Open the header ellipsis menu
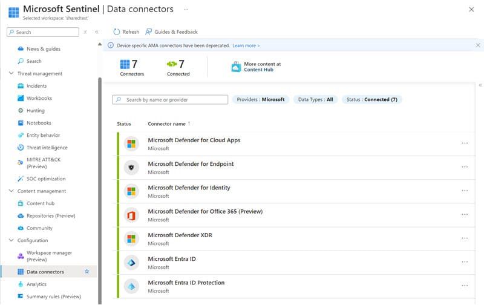 tap(186, 9)
